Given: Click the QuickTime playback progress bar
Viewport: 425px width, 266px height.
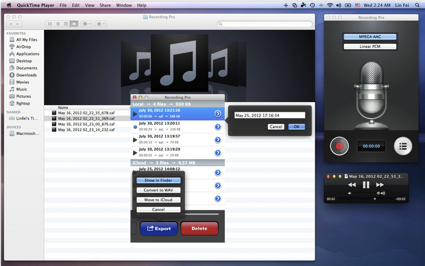Looking at the screenshot, I should point(366,199).
